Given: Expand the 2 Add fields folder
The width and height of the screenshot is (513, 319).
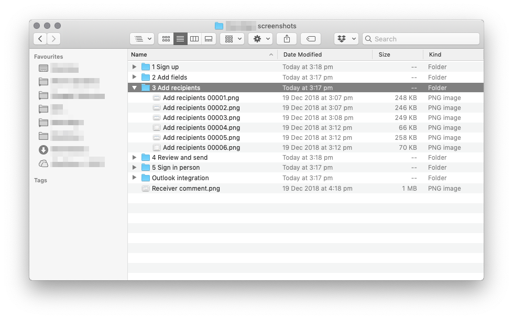Looking at the screenshot, I should point(134,77).
